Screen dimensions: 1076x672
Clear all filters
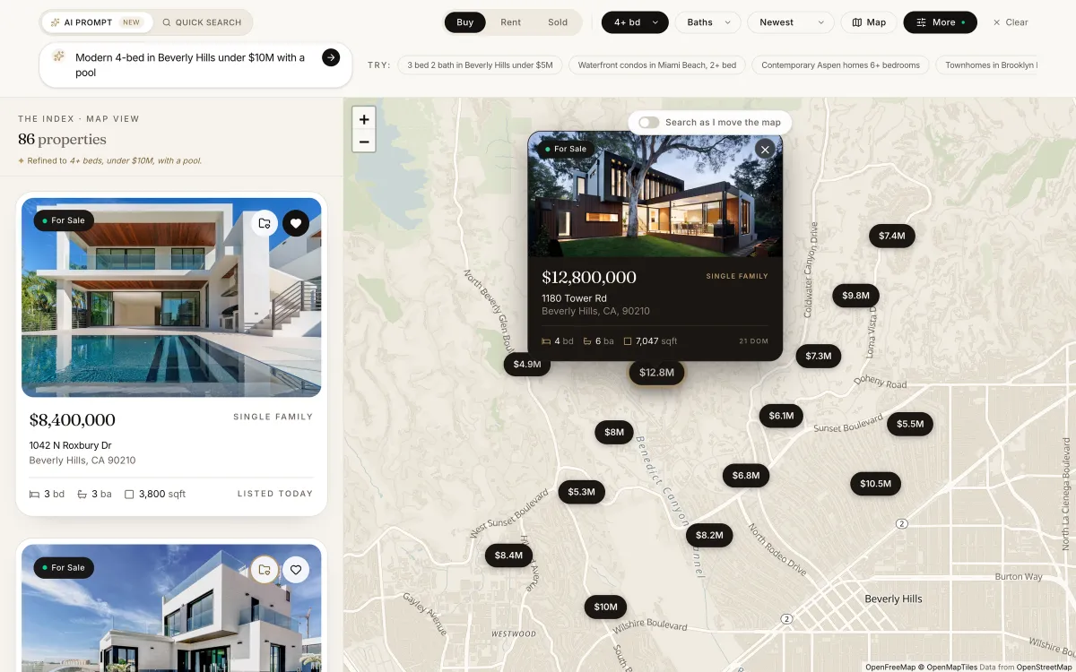pyautogui.click(x=1011, y=22)
